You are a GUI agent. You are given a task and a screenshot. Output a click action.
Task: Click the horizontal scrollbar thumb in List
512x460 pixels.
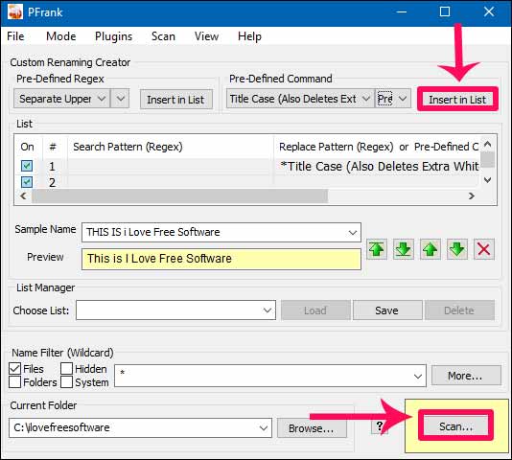pyautogui.click(x=179, y=195)
